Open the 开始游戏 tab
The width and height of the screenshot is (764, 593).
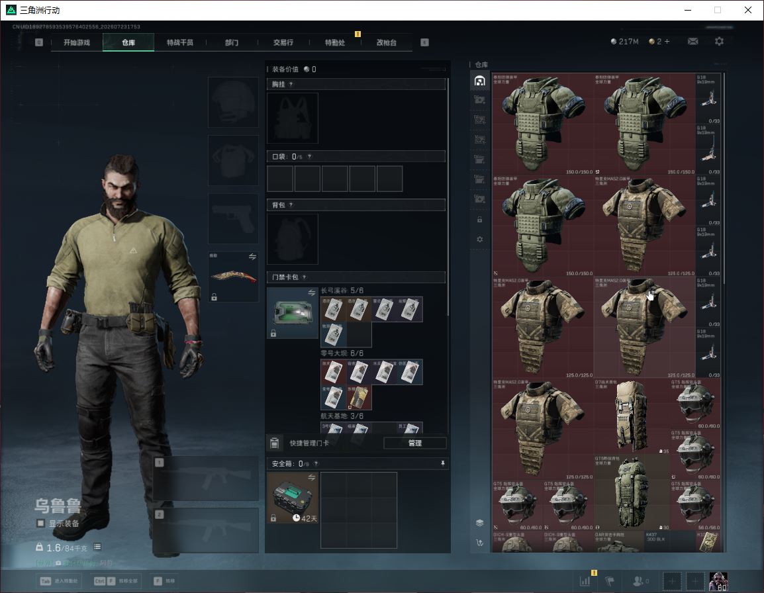(77, 42)
